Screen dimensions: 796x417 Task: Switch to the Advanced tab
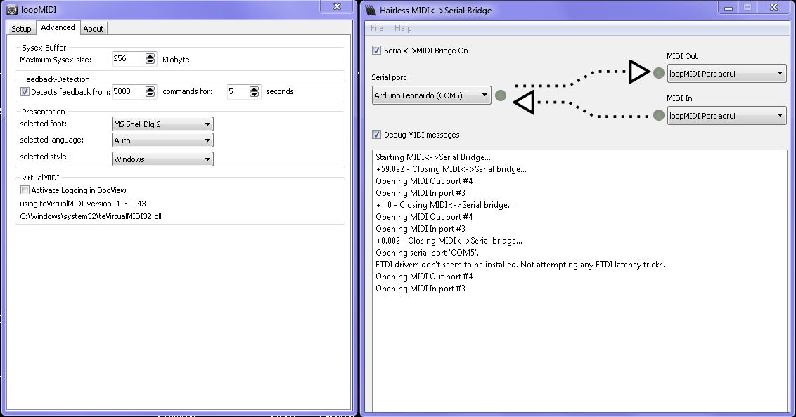coord(58,27)
